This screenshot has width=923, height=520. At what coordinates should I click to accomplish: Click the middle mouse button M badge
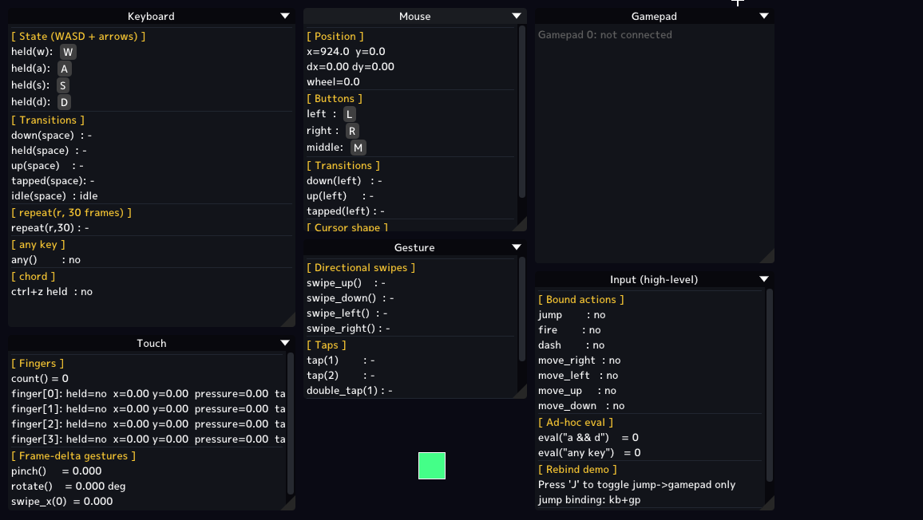click(x=358, y=148)
